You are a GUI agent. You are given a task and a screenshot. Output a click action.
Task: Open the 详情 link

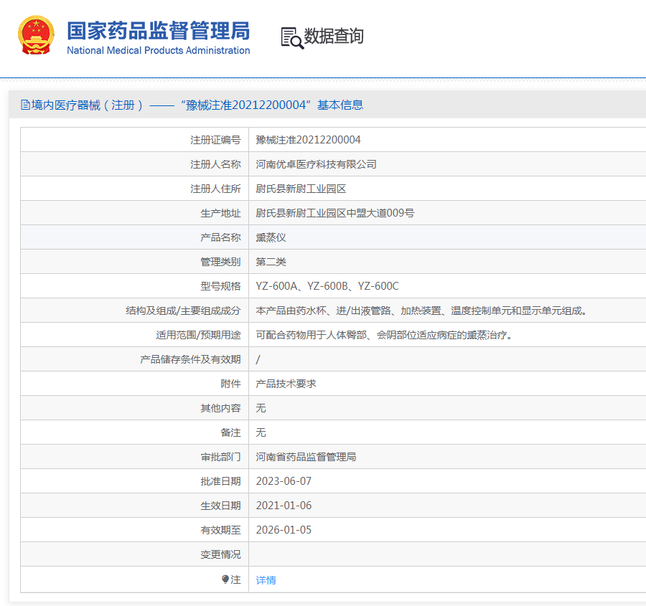266,580
